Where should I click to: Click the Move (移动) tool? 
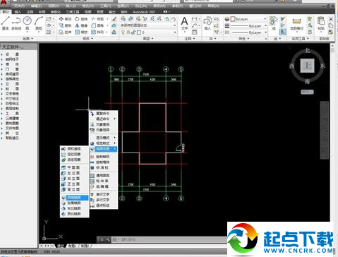65,19
